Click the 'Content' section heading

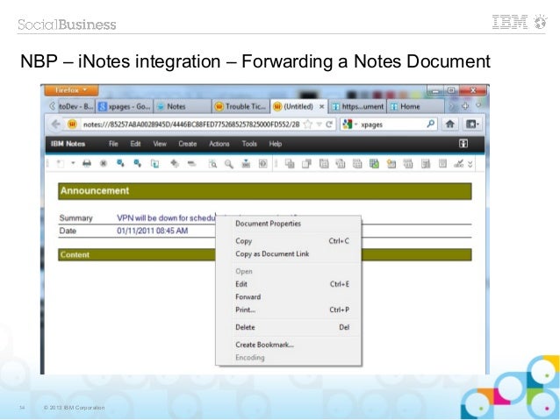point(75,255)
